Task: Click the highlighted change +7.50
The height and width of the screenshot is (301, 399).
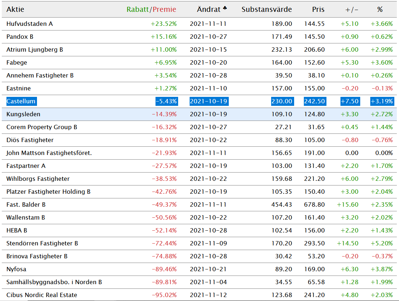Action: click(x=350, y=101)
